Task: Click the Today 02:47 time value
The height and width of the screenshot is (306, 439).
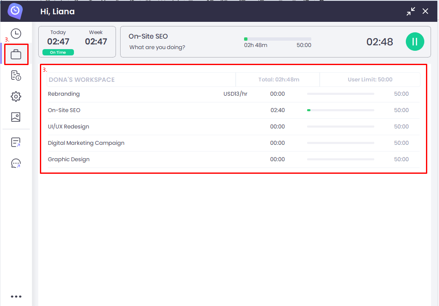Action: 58,42
